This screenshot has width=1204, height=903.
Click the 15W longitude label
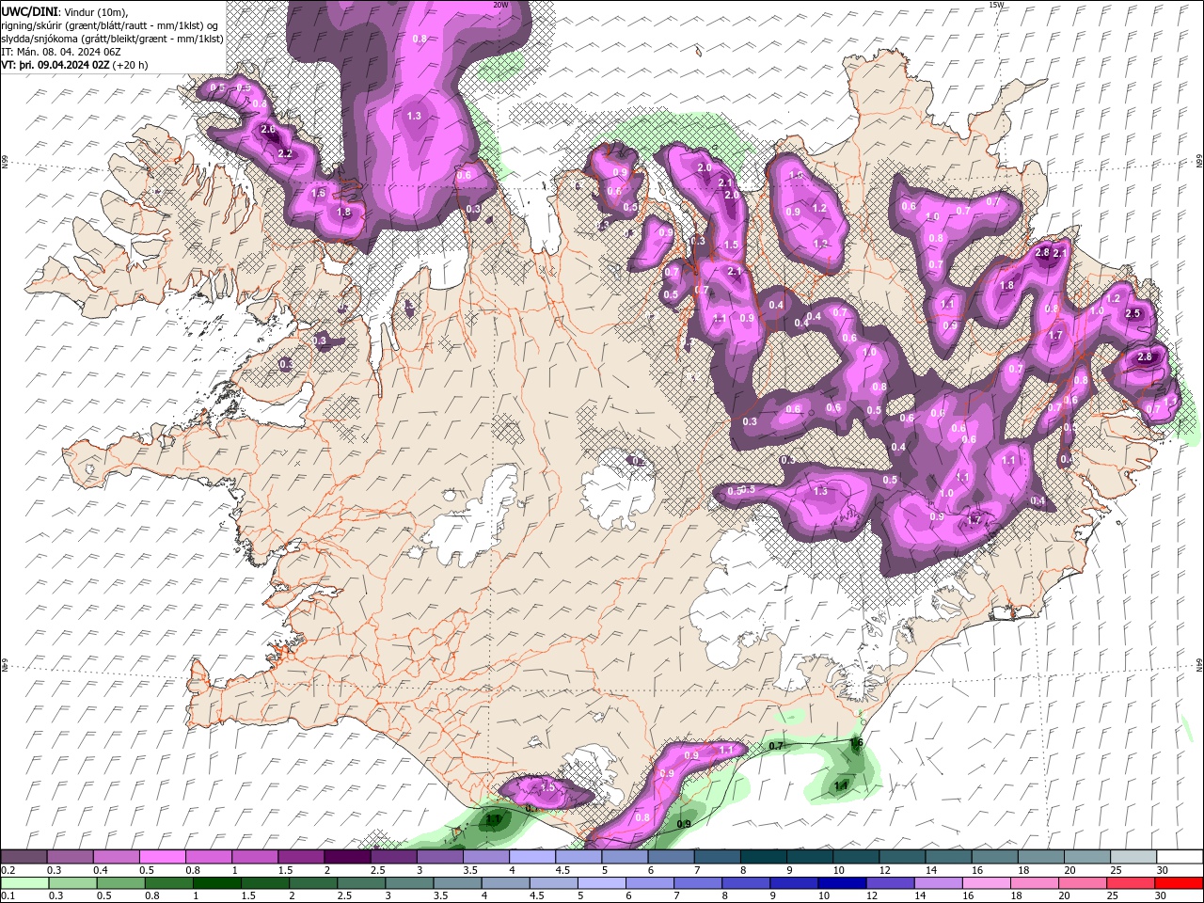coord(996,5)
